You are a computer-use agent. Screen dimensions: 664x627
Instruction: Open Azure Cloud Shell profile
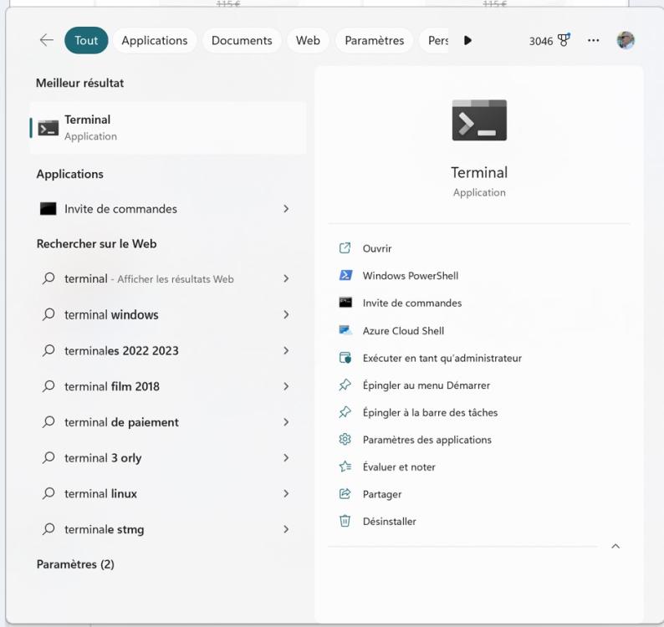pos(403,331)
